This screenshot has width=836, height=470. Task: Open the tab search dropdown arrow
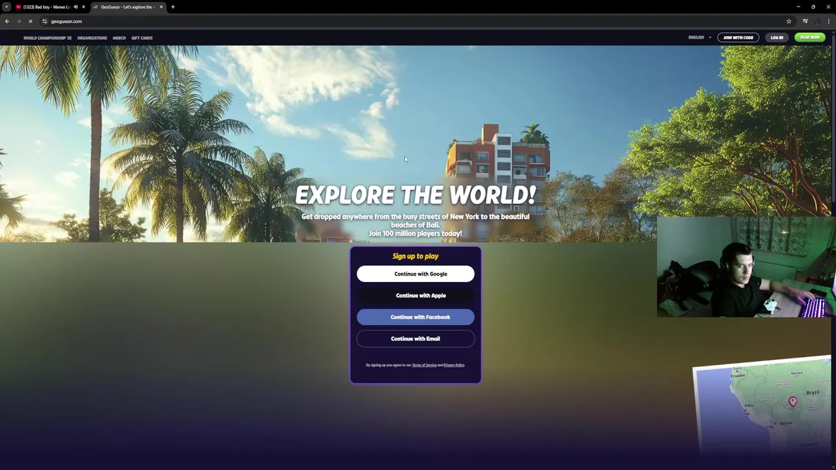pos(7,7)
